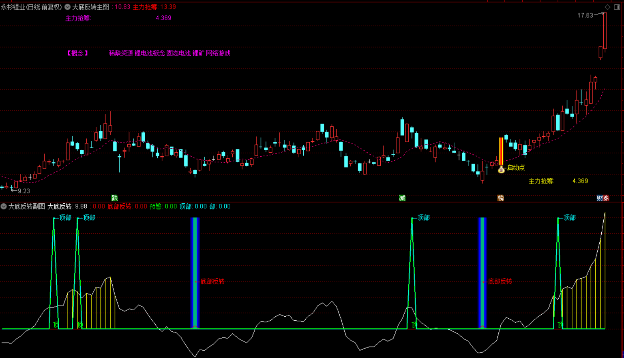Click the green 跌 event marker
The height and width of the screenshot is (358, 624).
(x=115, y=198)
